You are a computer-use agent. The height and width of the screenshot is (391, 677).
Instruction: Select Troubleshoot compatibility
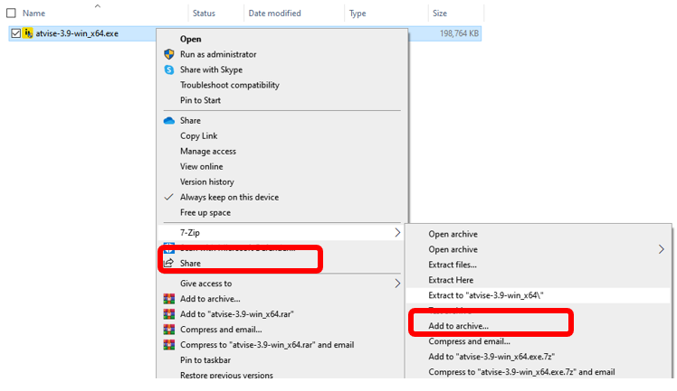230,85
